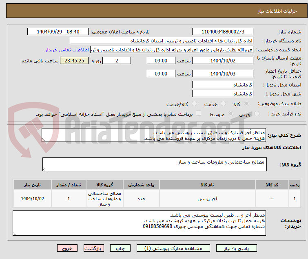Image resolution: width=308 pixels, height=259 pixels.
Task: Click the واحد شمارش column header
Action: pos(141,185)
